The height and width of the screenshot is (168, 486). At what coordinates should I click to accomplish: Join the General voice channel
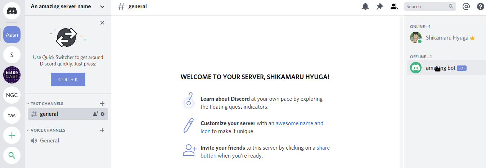pos(68,141)
